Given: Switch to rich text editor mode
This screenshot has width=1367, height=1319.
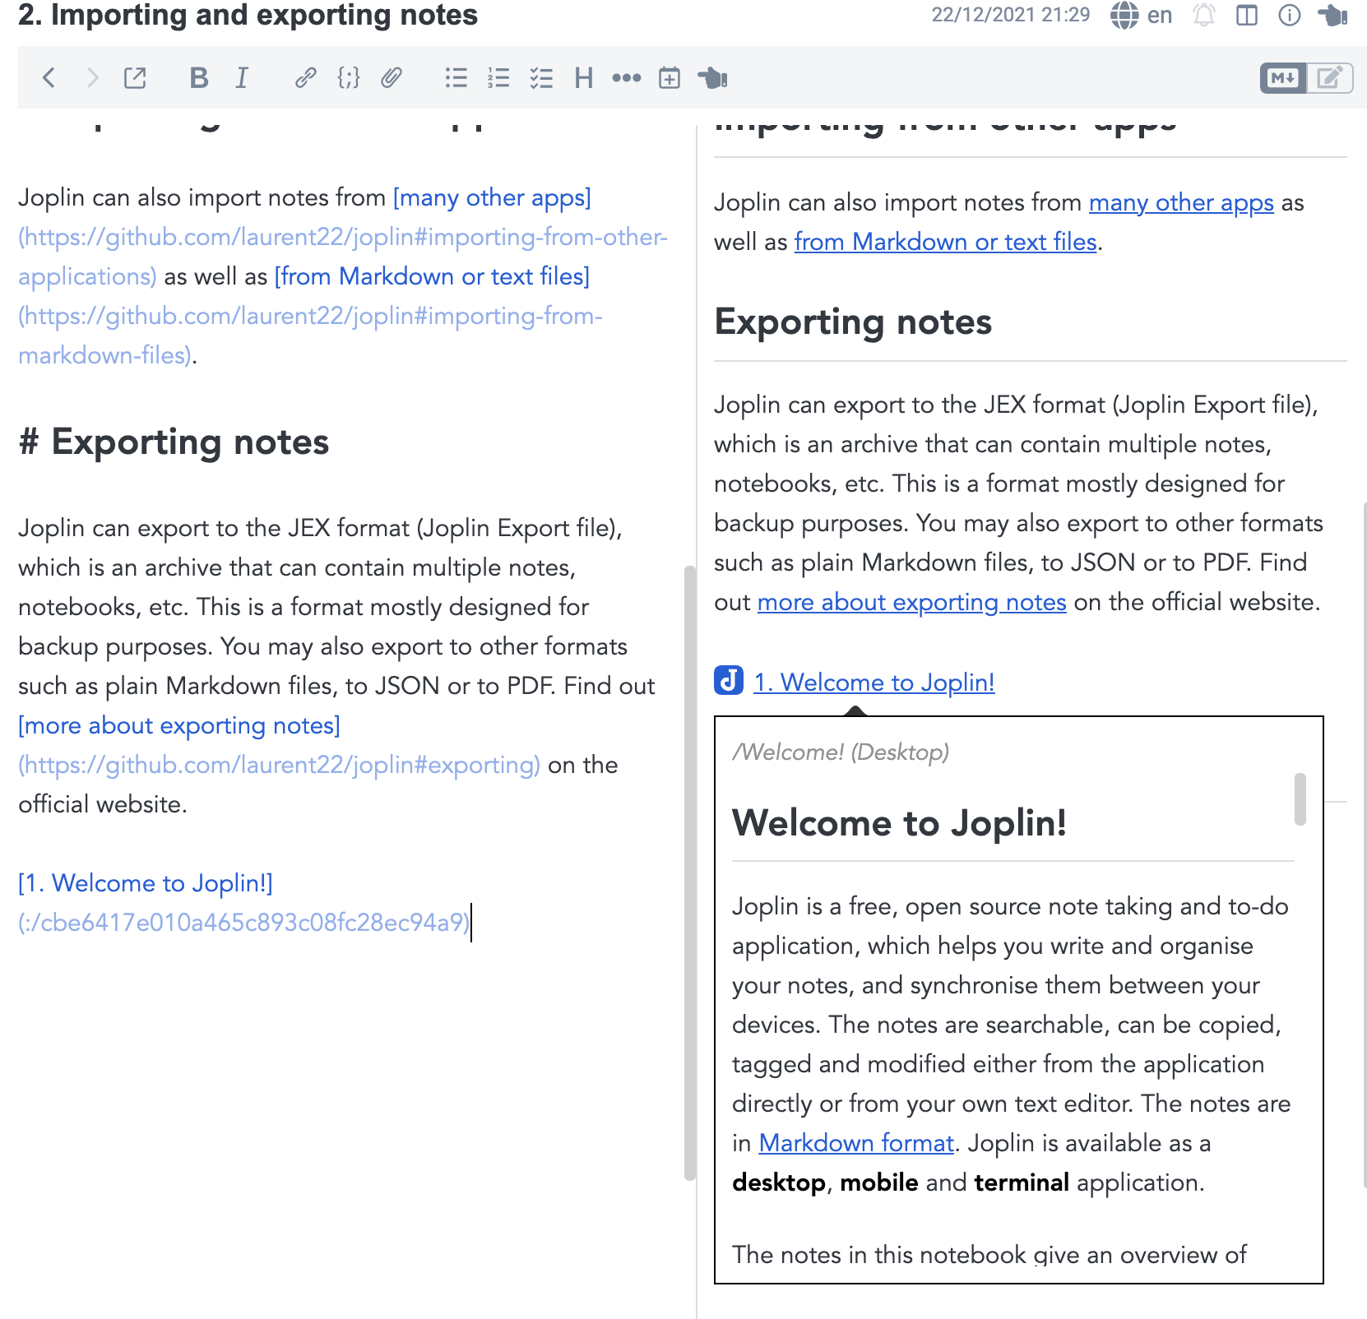Looking at the screenshot, I should [x=1330, y=78].
